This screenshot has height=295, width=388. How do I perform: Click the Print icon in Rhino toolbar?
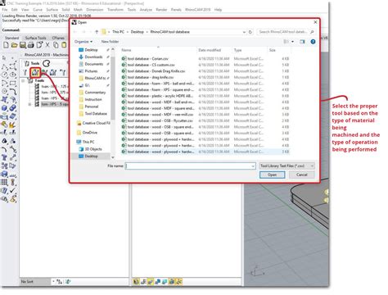coord(31,45)
